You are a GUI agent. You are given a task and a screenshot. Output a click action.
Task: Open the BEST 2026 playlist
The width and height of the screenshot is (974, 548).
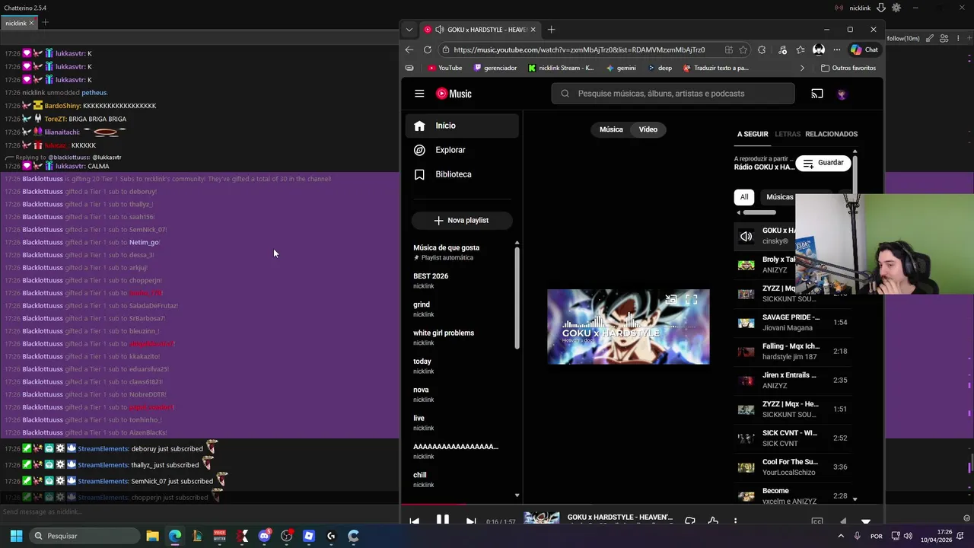[x=462, y=281]
